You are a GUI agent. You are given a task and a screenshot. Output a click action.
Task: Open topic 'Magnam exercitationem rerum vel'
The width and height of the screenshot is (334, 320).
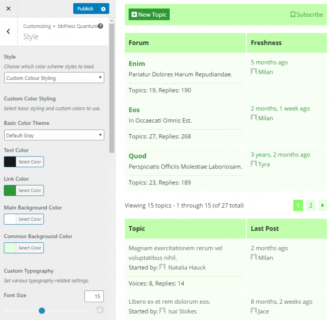175,253
